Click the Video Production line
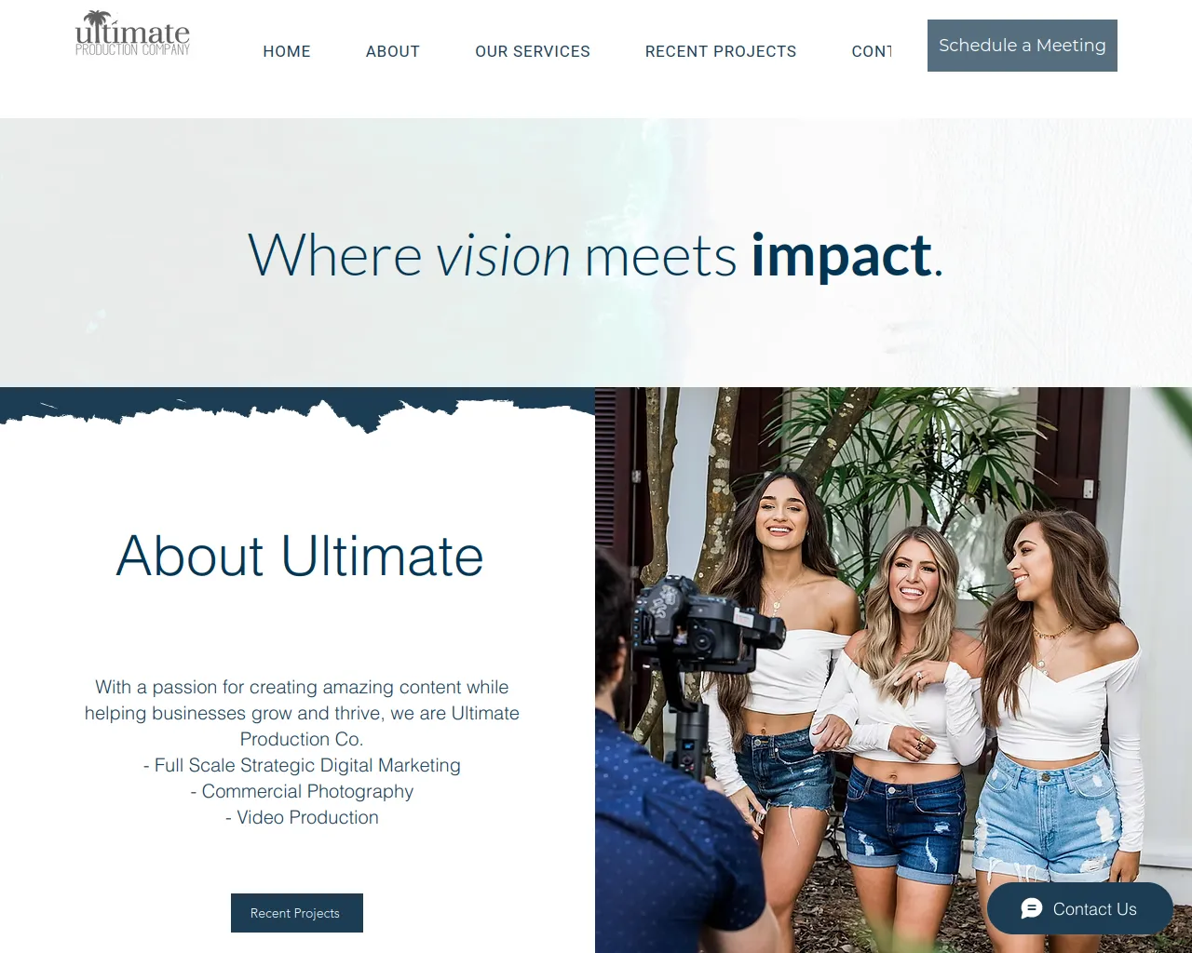The width and height of the screenshot is (1192, 953). pos(302,817)
